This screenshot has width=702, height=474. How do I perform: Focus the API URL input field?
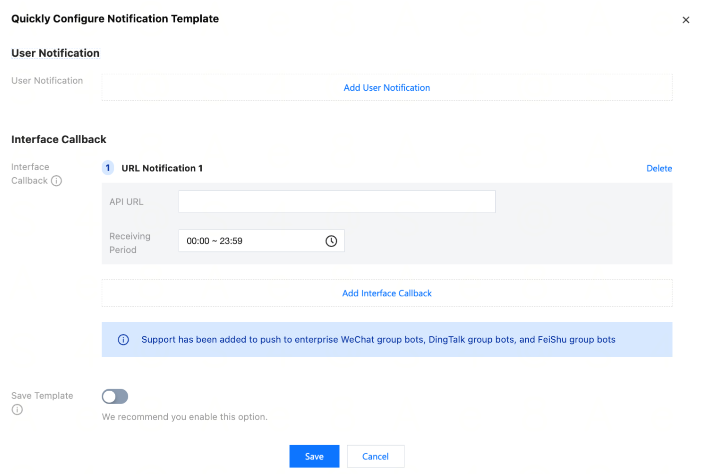(x=337, y=202)
